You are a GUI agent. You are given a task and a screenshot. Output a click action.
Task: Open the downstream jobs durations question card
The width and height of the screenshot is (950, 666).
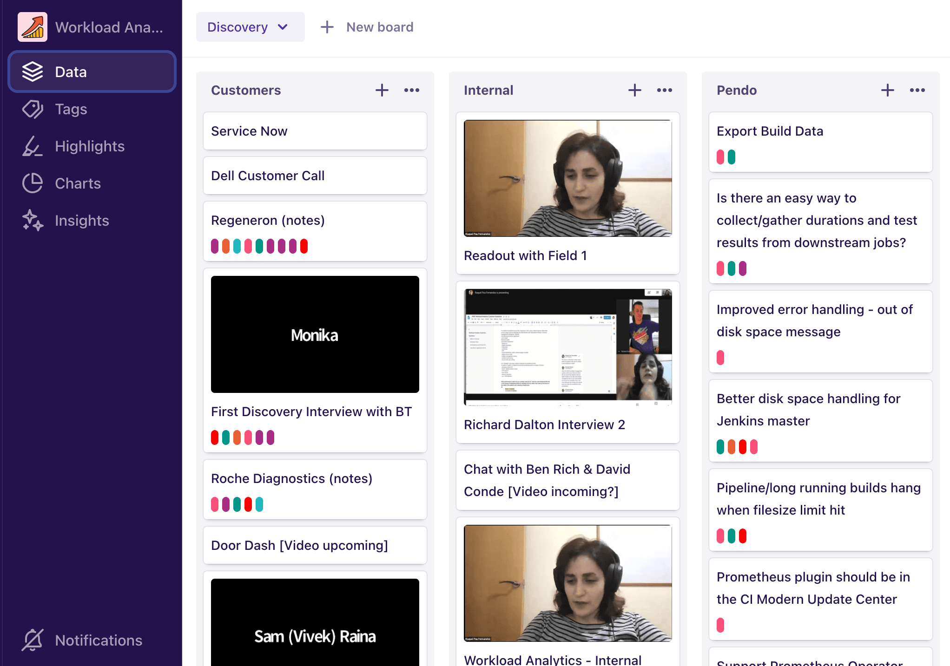[821, 231]
